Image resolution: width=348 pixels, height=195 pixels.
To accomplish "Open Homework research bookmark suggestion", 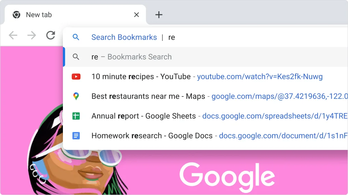I will click(x=205, y=136).
